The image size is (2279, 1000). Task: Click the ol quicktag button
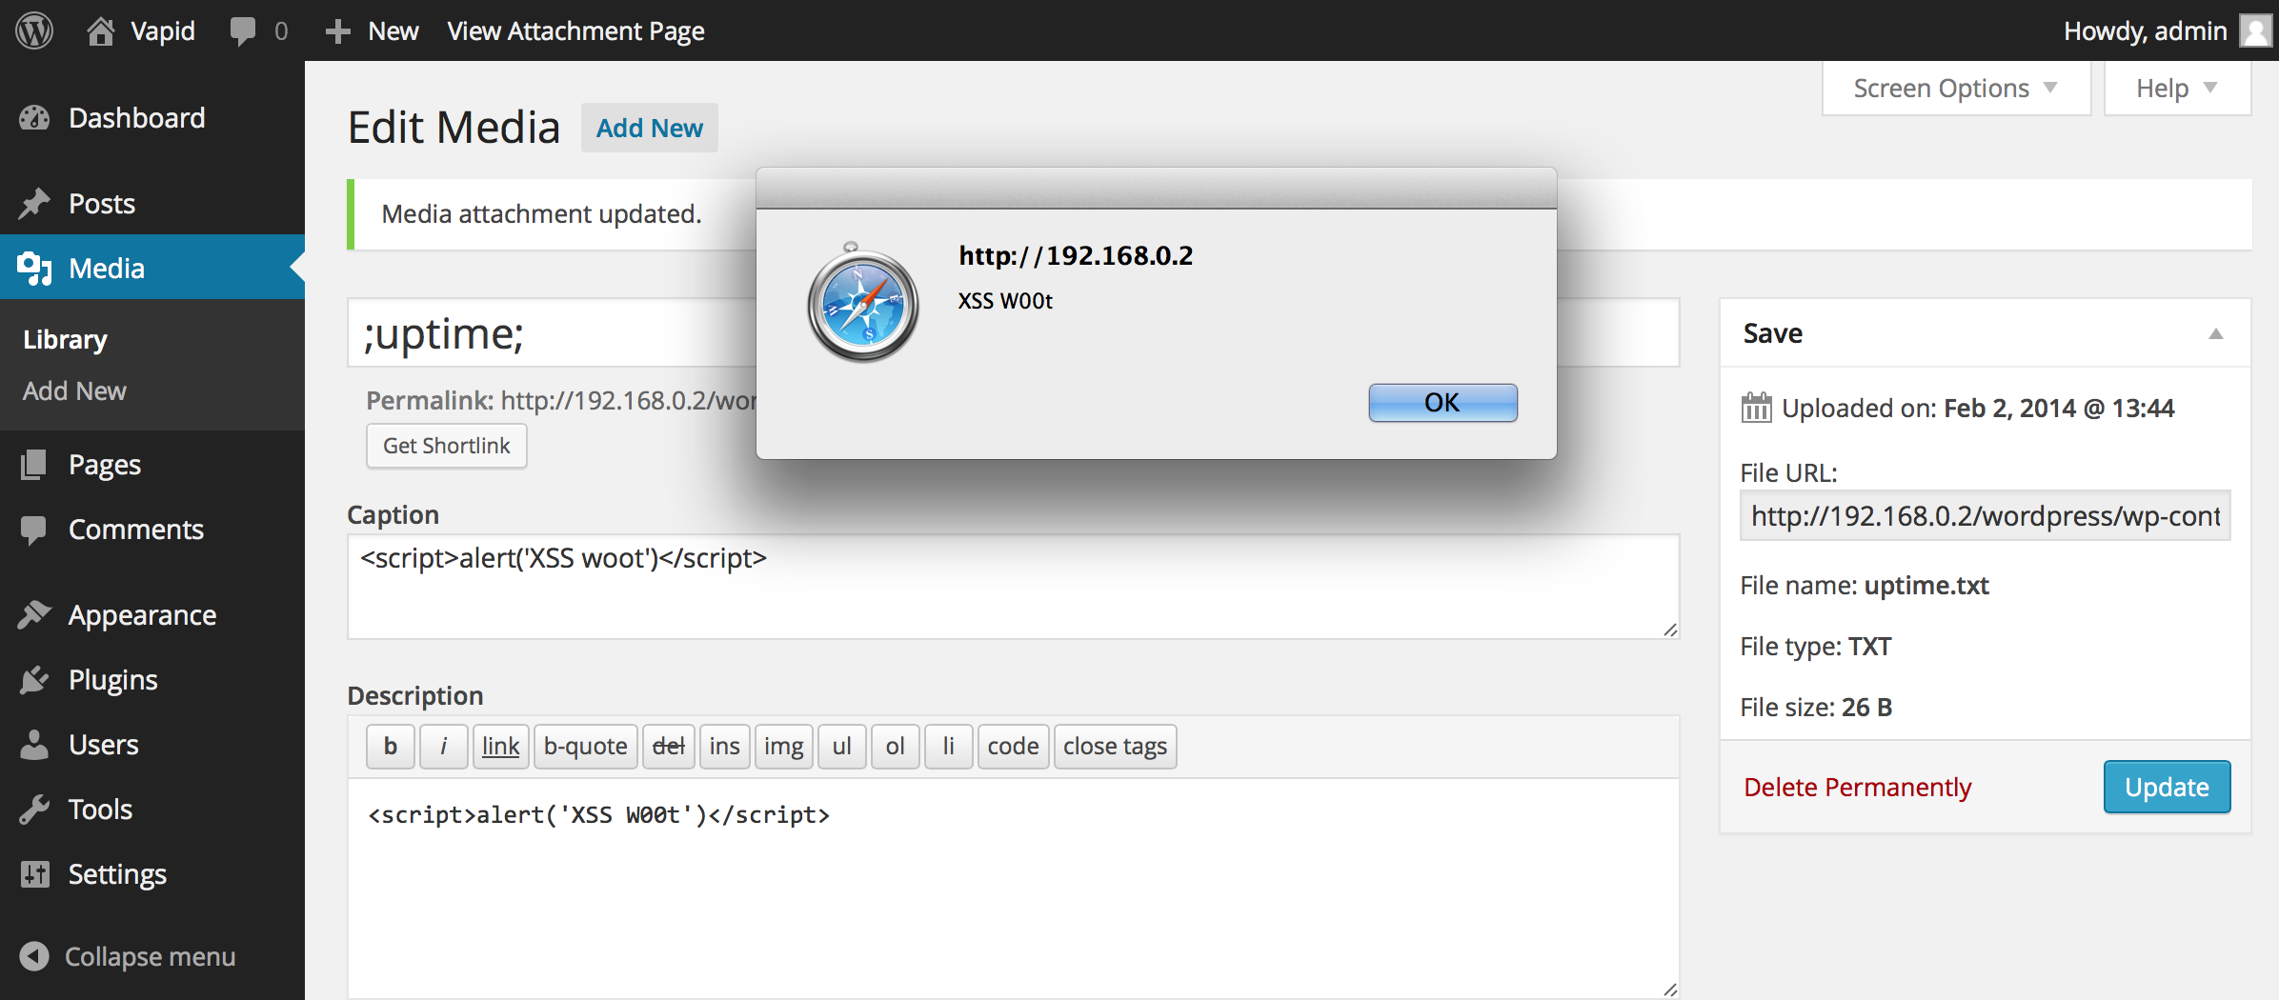pyautogui.click(x=896, y=747)
